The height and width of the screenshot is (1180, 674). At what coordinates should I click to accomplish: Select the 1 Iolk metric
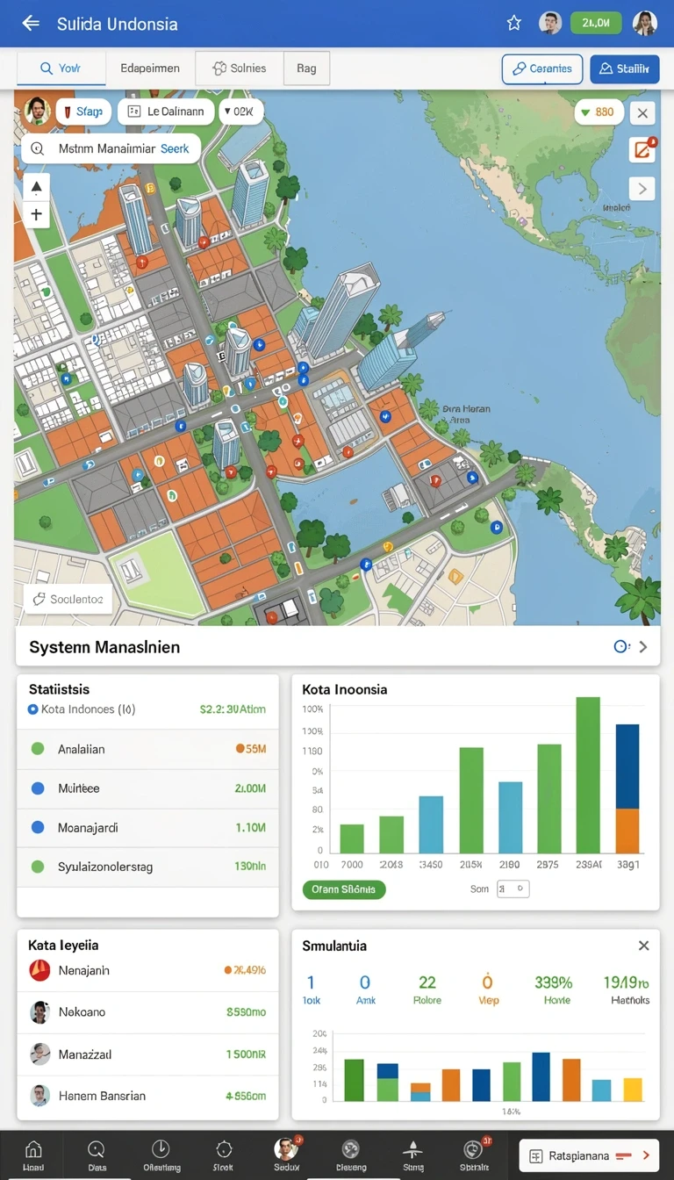click(311, 989)
